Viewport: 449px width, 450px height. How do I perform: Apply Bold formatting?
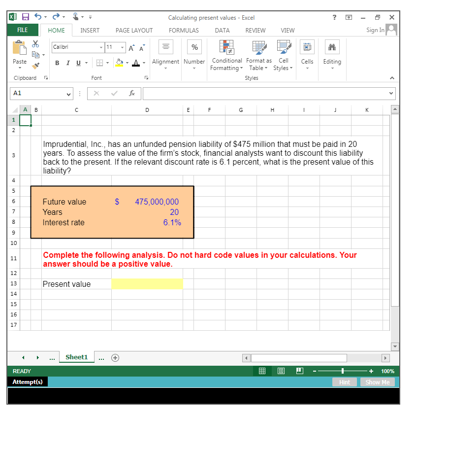click(57, 63)
